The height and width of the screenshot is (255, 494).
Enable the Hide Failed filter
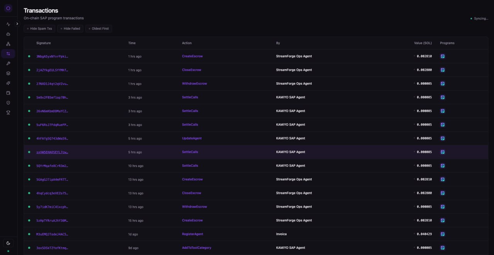point(71,29)
